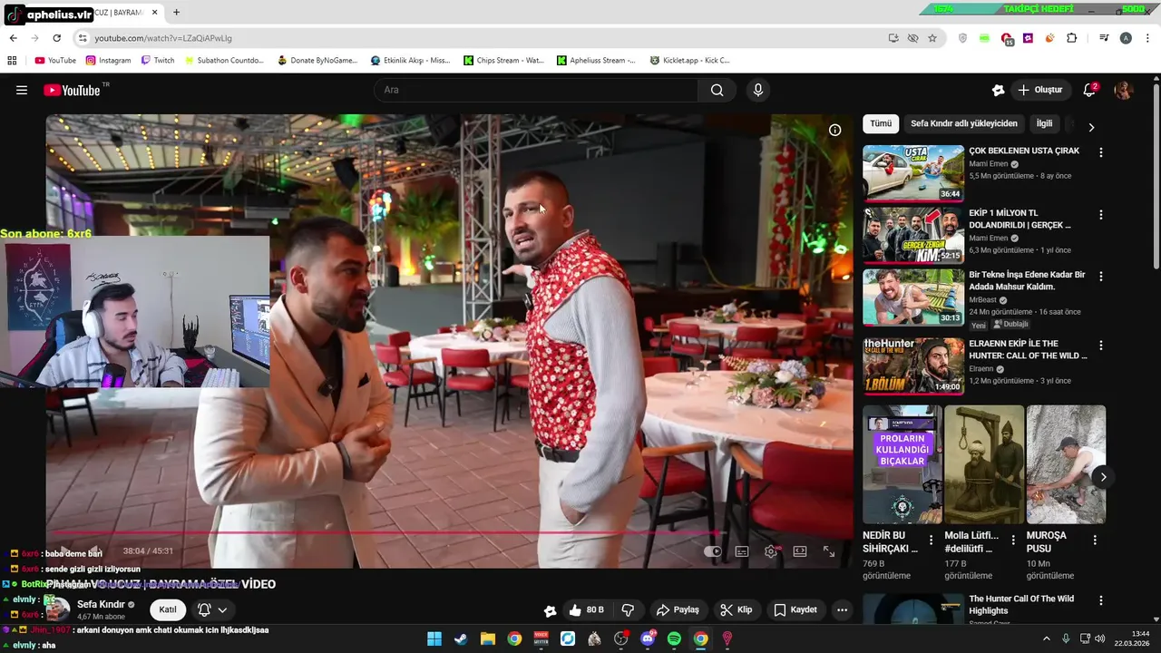Share the video with Paylaş
The image size is (1161, 653).
tap(678, 610)
